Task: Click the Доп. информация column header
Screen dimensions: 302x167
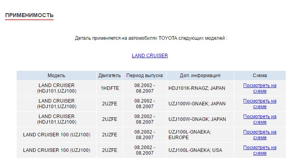Action: pyautogui.click(x=200, y=76)
